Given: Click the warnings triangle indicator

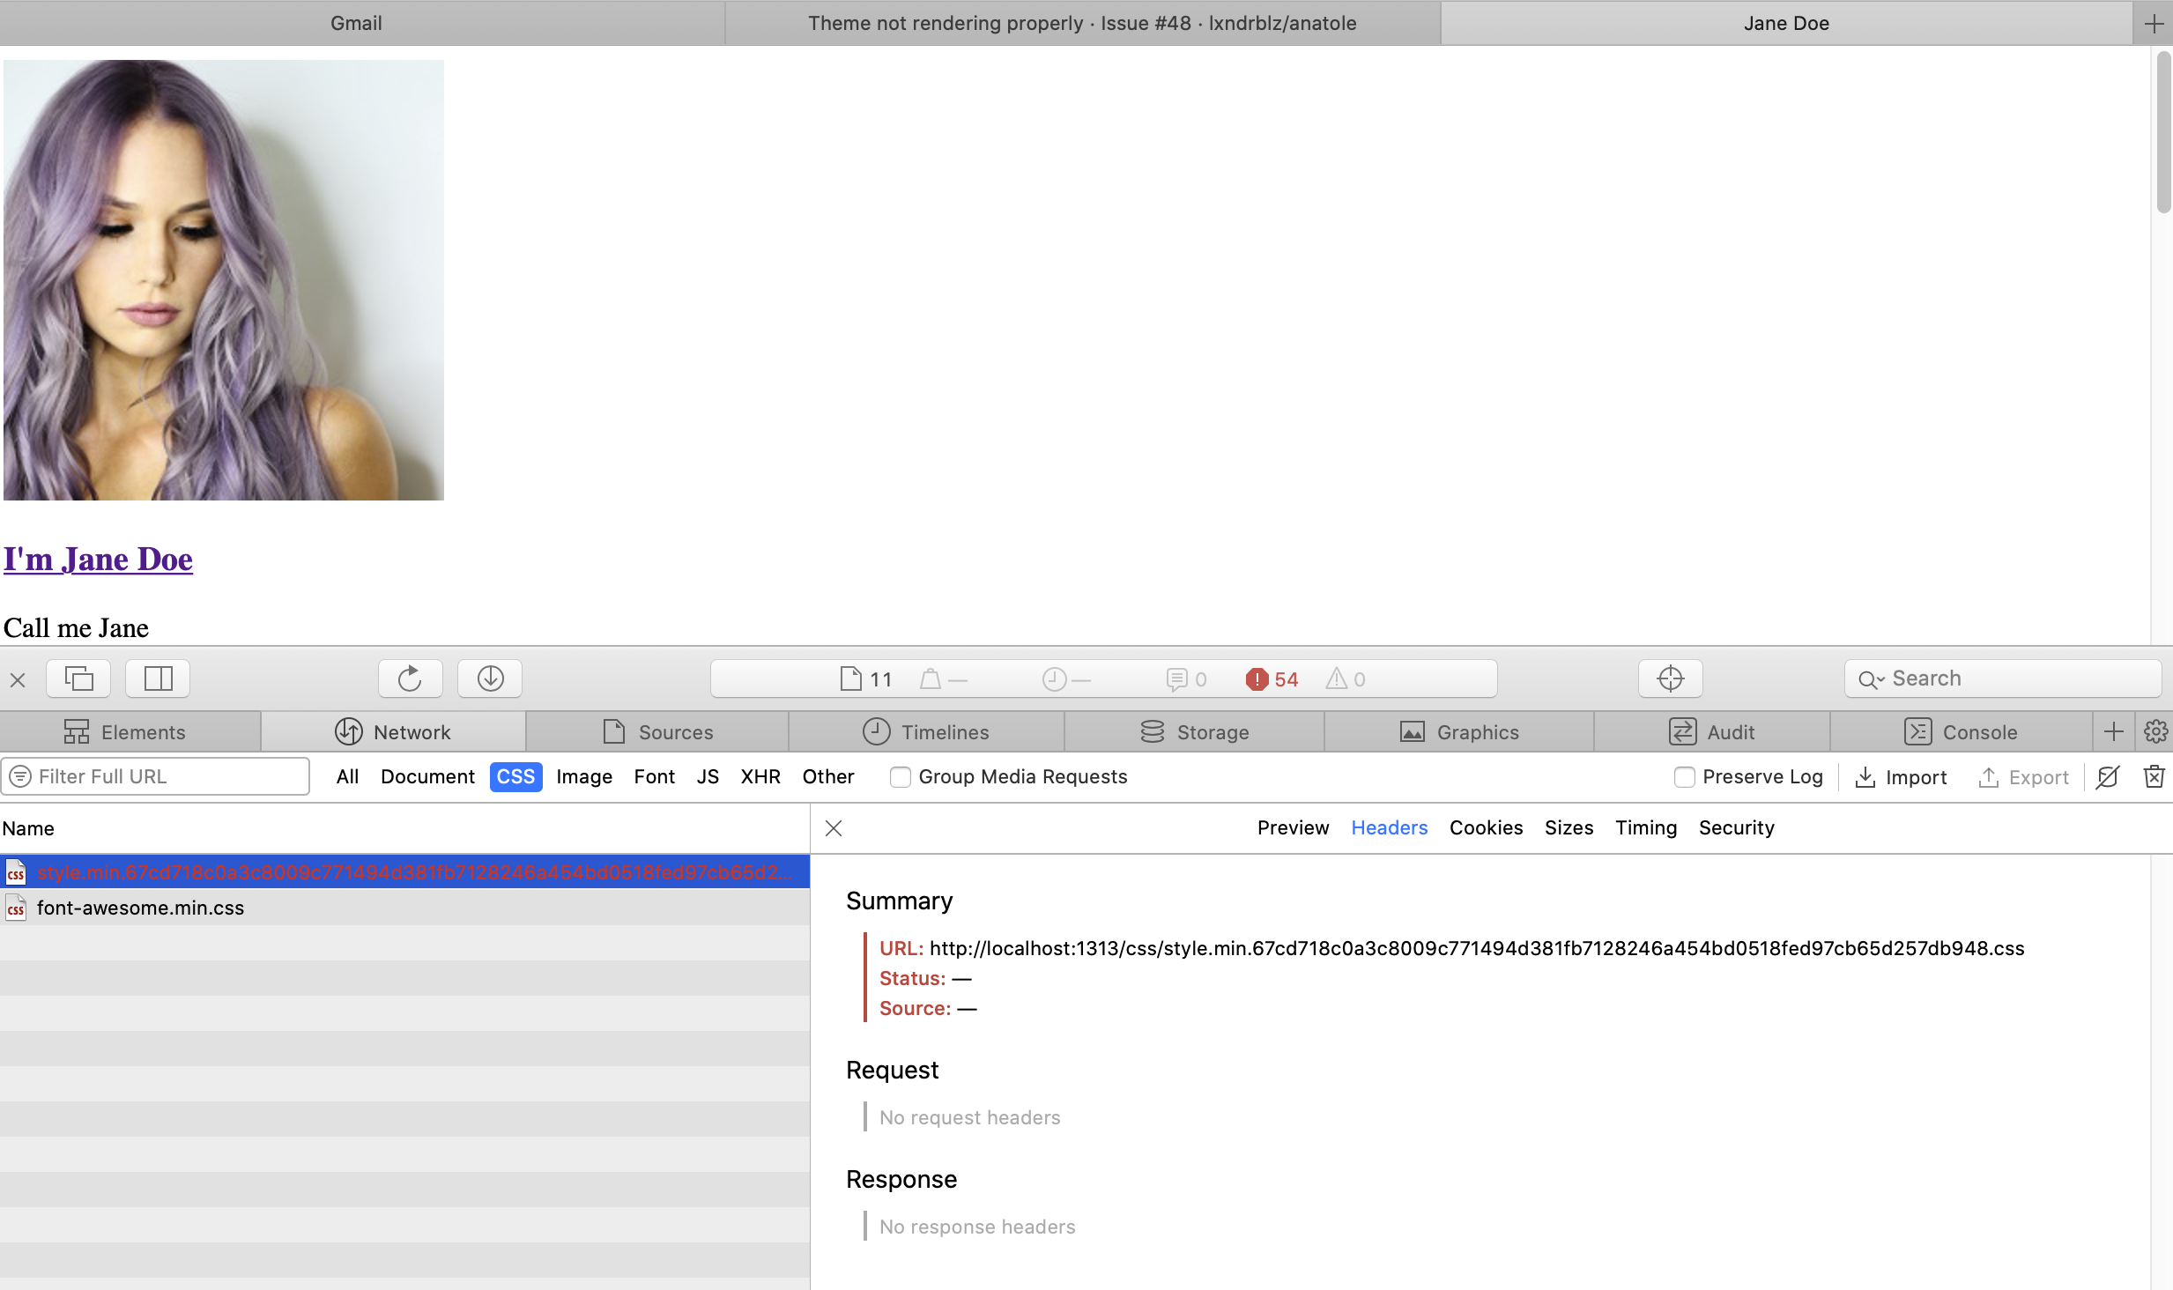Looking at the screenshot, I should click(x=1346, y=679).
